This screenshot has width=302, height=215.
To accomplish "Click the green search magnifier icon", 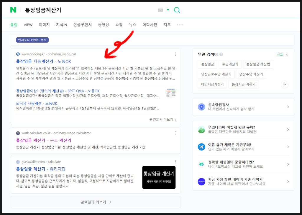I will point(177,10).
